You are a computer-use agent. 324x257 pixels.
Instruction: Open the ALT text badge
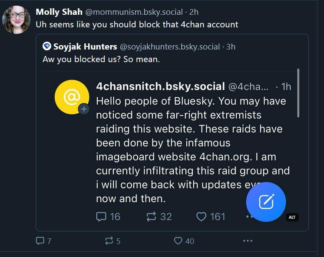pyautogui.click(x=292, y=217)
